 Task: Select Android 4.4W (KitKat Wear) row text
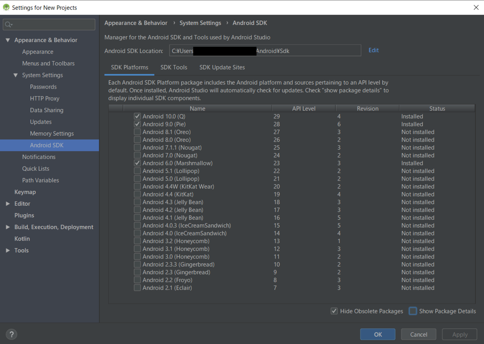[x=178, y=187]
